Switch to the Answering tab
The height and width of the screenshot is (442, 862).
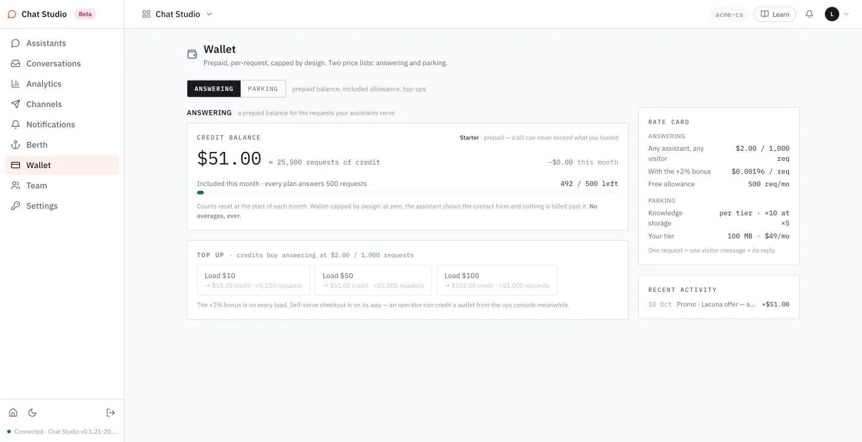(214, 89)
